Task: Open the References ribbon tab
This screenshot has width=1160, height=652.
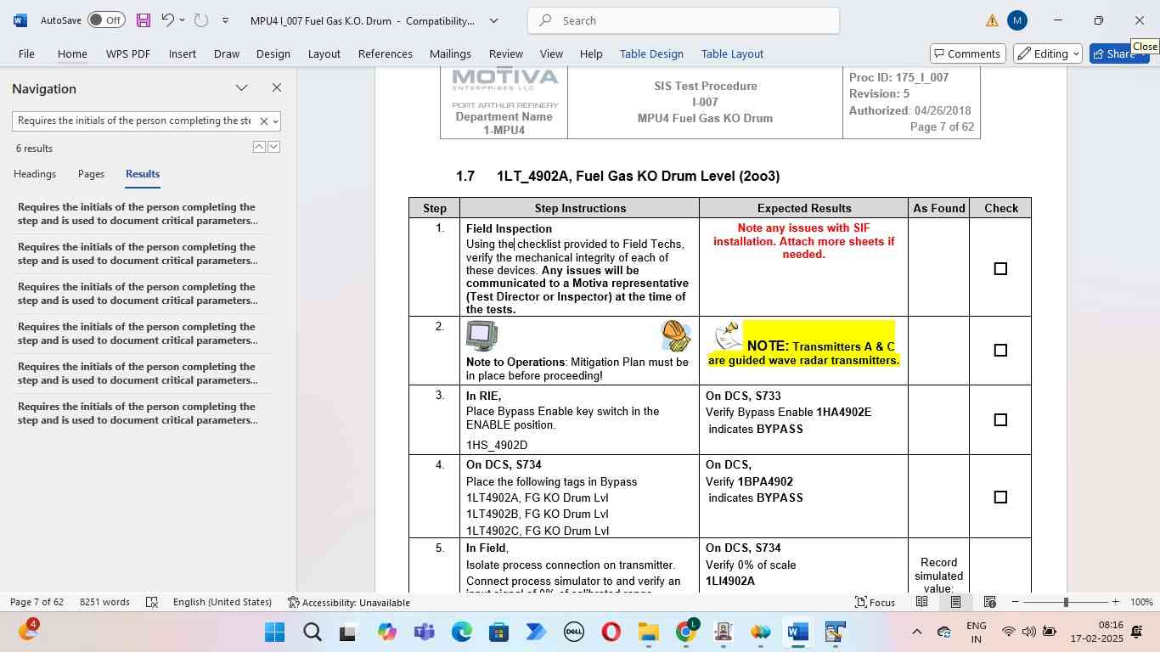Action: 385,53
